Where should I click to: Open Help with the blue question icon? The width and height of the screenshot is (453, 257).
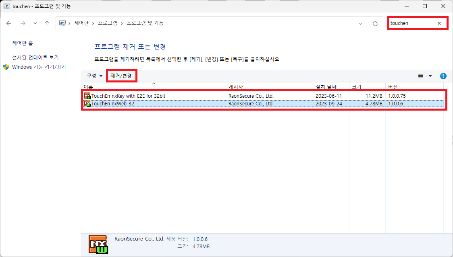(443, 76)
